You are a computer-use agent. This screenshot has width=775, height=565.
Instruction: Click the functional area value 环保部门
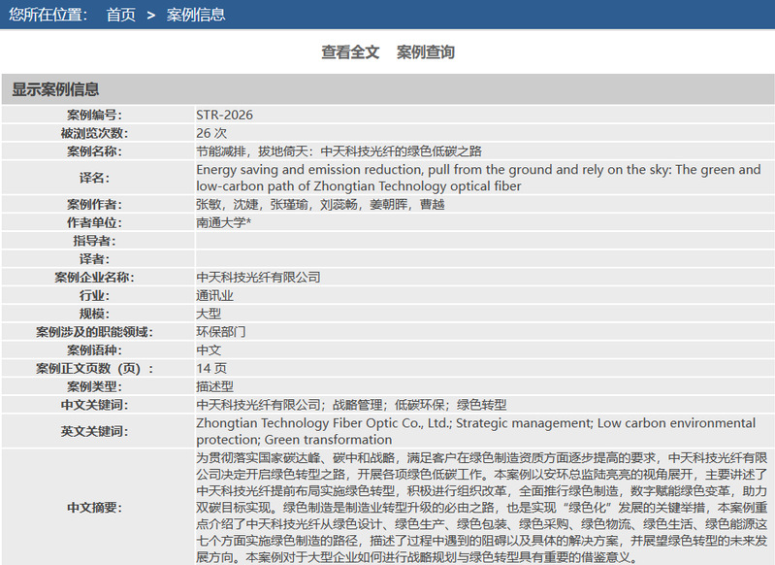pyautogui.click(x=221, y=331)
